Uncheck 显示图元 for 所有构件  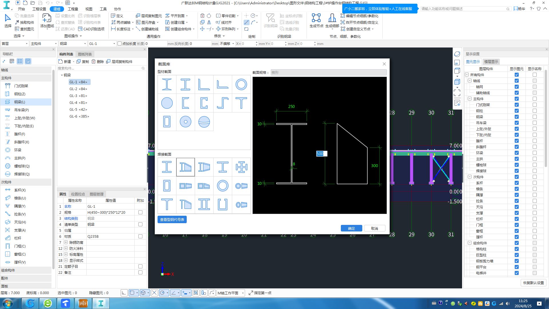516,75
